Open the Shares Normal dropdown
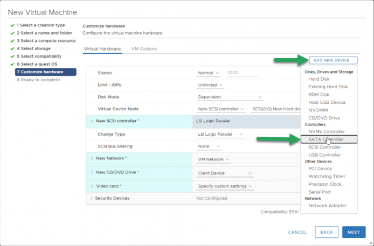Screen dimensions: 374x246 (209, 73)
